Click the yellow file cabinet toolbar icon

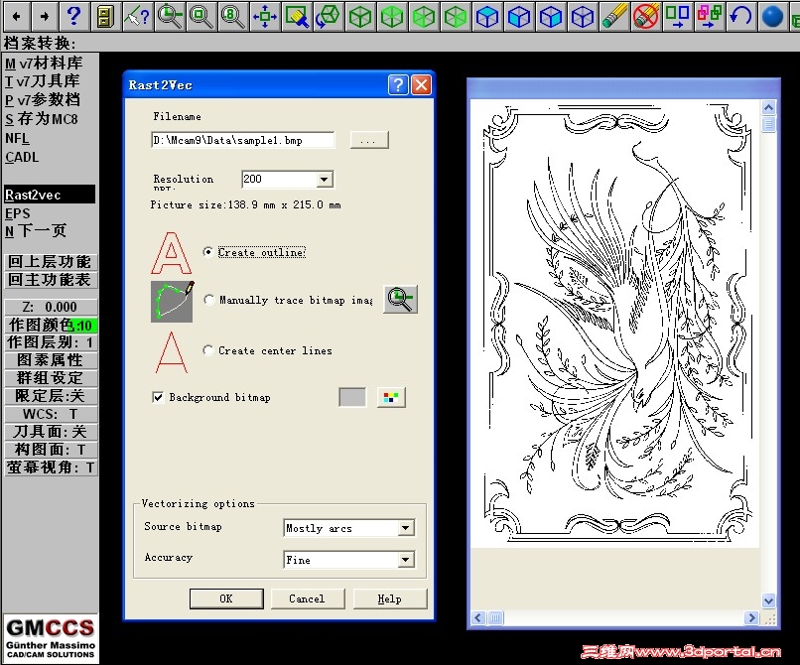click(105, 16)
